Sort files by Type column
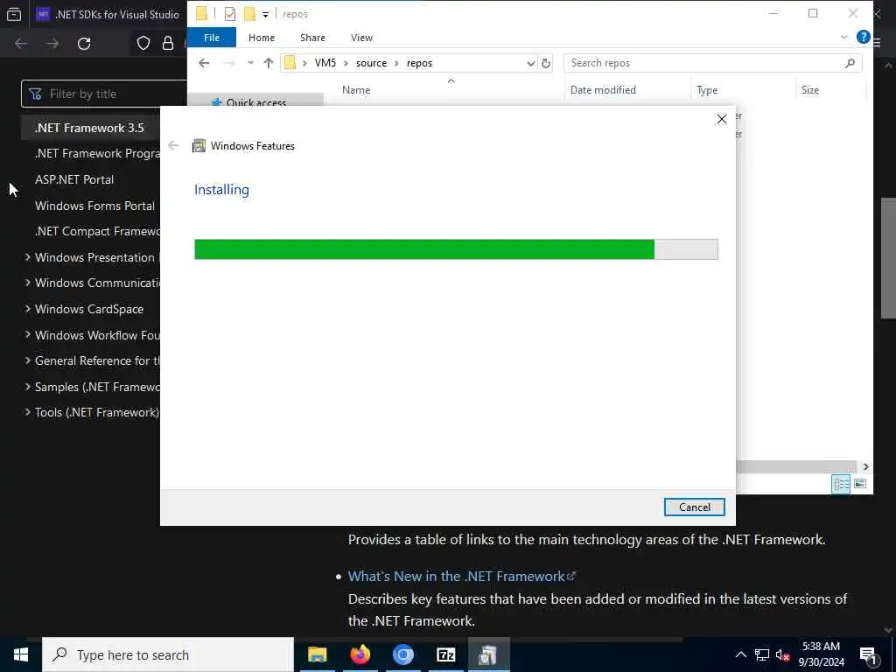This screenshot has width=896, height=672. 707,90
